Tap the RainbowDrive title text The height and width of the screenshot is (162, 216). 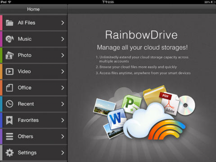(x=141, y=35)
